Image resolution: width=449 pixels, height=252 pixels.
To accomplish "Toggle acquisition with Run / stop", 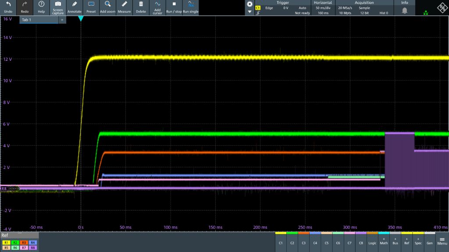I will pyautogui.click(x=174, y=4).
